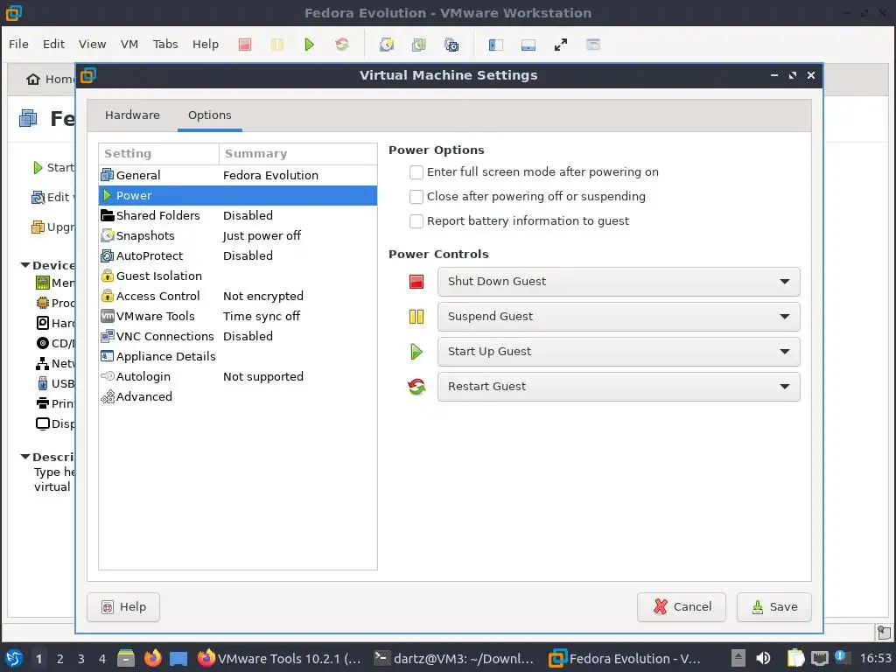Open the Tabs menu
Image resolution: width=896 pixels, height=672 pixels.
point(165,44)
